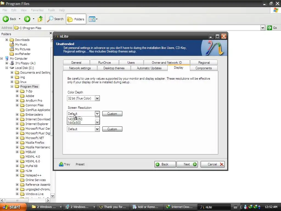Viewport: 281px width, 211px height.
Task: Collapse the Program Files folder
Action: [x=12, y=86]
